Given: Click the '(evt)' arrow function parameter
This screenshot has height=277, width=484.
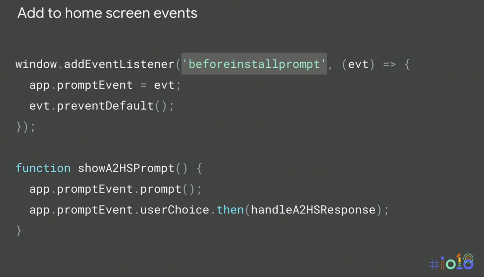Looking at the screenshot, I should click(x=358, y=64).
